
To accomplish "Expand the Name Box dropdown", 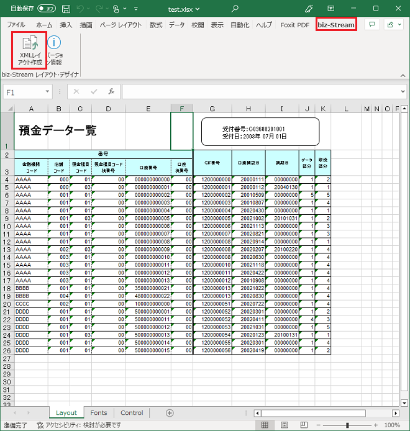I will click(x=47, y=91).
